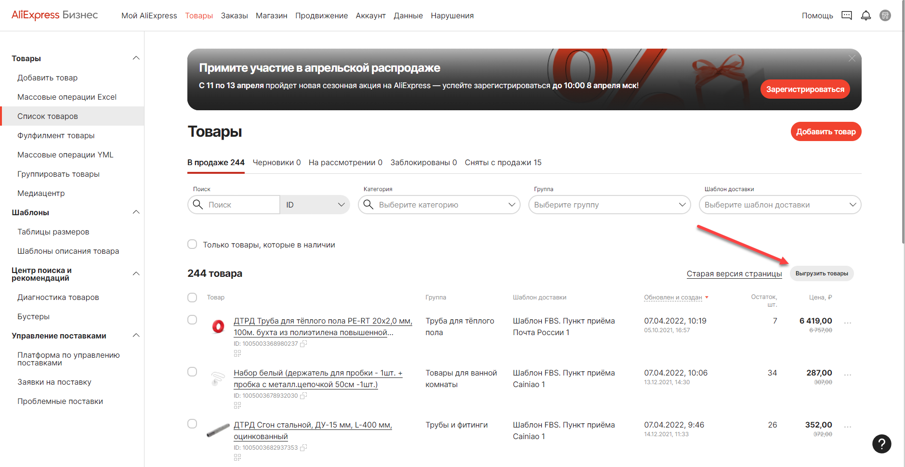
Task: Select all products with the header checkbox
Action: 192,298
